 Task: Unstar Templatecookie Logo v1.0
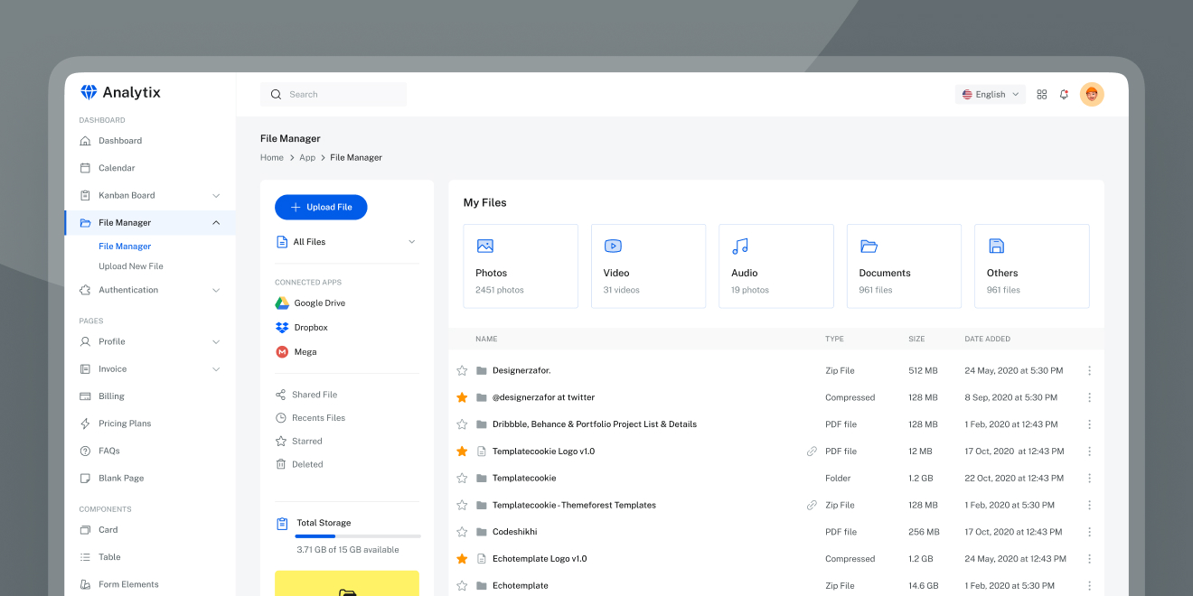point(462,451)
